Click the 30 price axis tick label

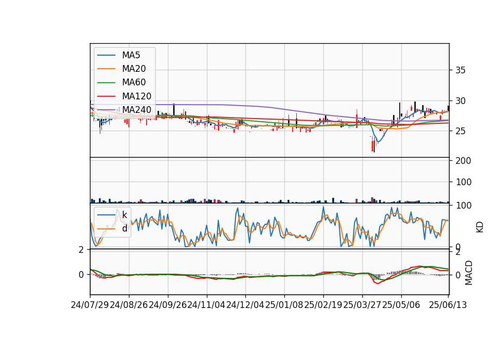(x=460, y=101)
